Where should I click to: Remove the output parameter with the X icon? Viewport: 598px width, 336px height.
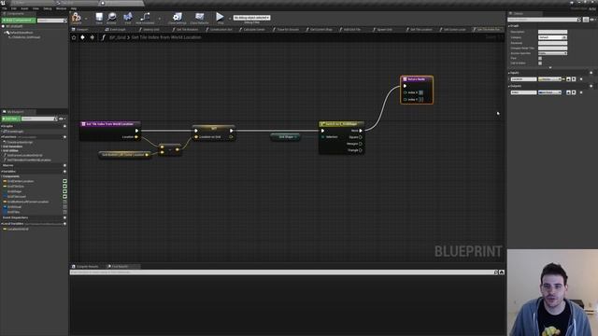(x=581, y=92)
